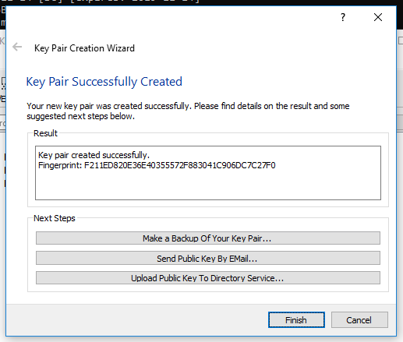Open the help question mark icon

(343, 17)
